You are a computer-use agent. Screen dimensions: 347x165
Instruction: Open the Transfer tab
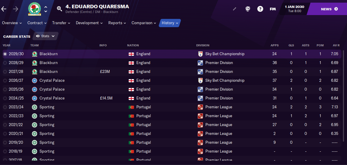(61, 23)
